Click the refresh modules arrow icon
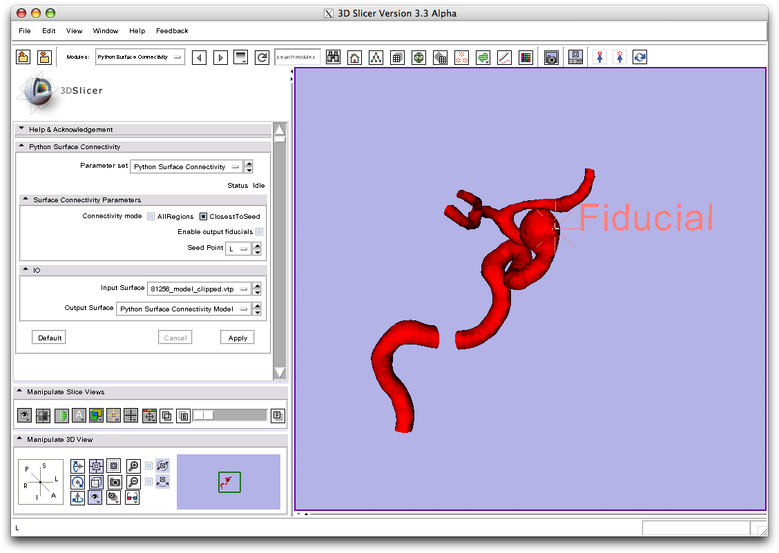The image size is (779, 553). point(262,58)
